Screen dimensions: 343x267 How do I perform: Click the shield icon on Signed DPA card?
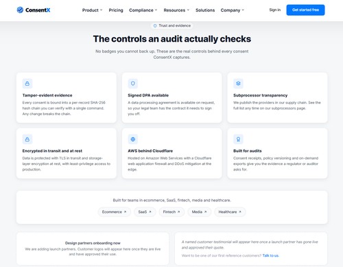(x=133, y=84)
